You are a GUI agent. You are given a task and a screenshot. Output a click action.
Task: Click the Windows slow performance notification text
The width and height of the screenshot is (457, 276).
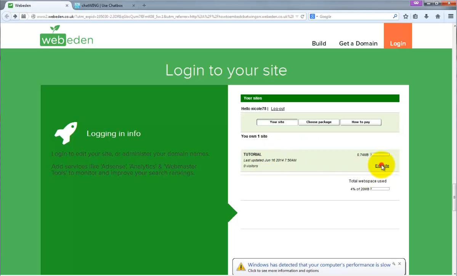pos(319,265)
